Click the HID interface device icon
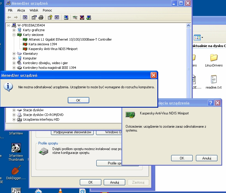This screenshot has height=193, width=226. click(x=19, y=119)
